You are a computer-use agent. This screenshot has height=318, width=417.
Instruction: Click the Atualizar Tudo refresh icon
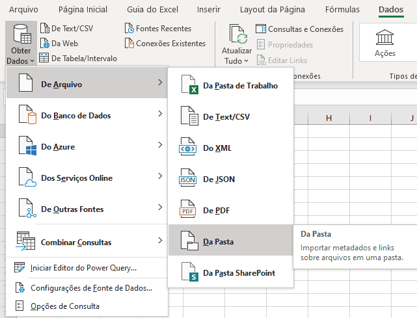click(238, 34)
